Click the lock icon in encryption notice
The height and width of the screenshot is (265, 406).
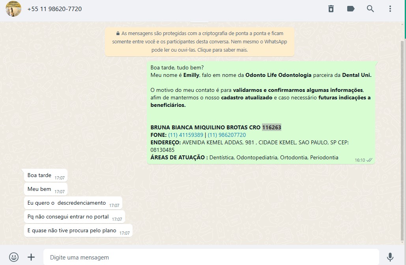[x=118, y=34]
